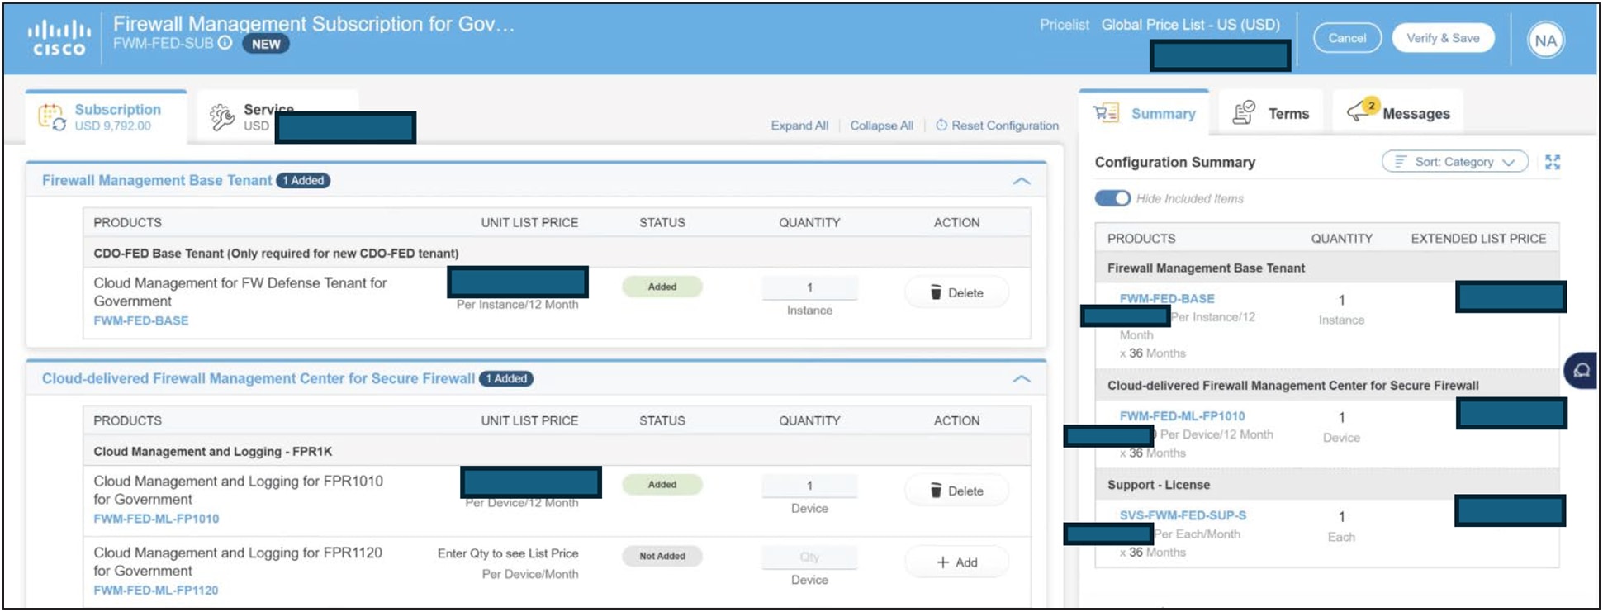The height and width of the screenshot is (612, 1603).
Task: Open FWM-FED-ML-FP1010 link in products table
Action: coord(156,519)
